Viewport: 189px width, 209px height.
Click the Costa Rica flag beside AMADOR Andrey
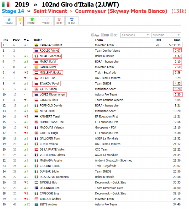pyautogui.click(x=36, y=199)
